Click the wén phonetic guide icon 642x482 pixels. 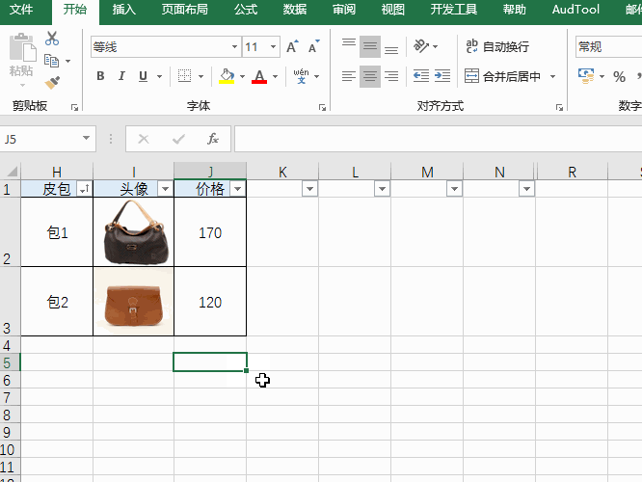coord(301,76)
